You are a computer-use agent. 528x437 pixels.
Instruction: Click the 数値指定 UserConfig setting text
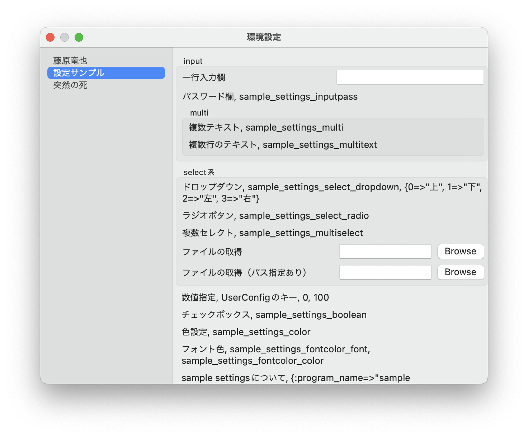255,297
